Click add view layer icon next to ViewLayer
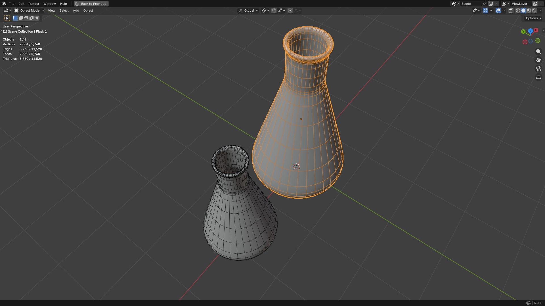545x306 pixels. pos(535,4)
